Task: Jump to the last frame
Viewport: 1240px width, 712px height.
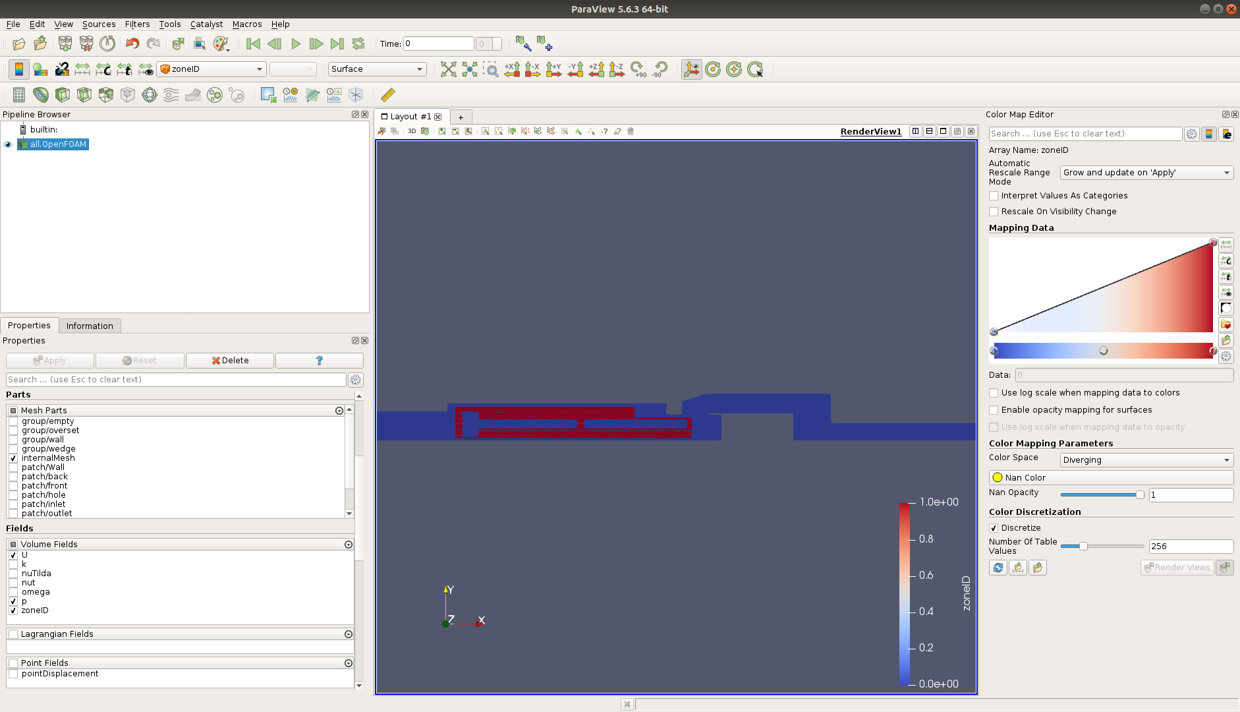Action: [337, 44]
